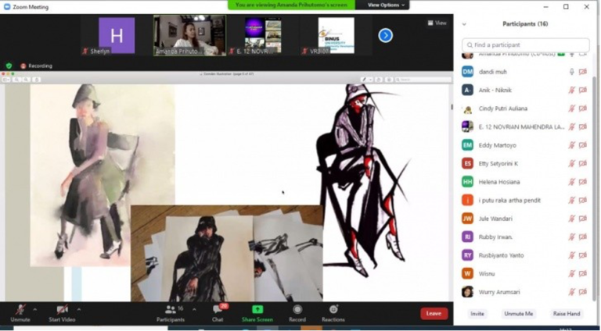The width and height of the screenshot is (601, 331).
Task: Select participant Eddy Martoyo
Action: coord(525,145)
